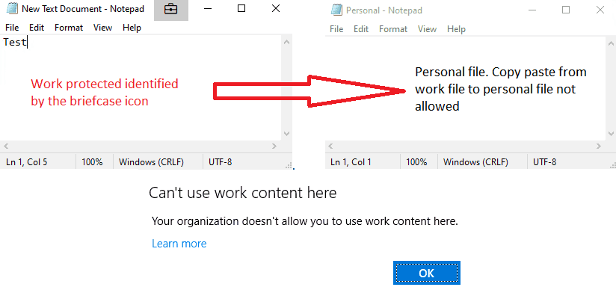Click the right scroll arrow in Personal window
The width and height of the screenshot is (616, 290).
click(598, 146)
